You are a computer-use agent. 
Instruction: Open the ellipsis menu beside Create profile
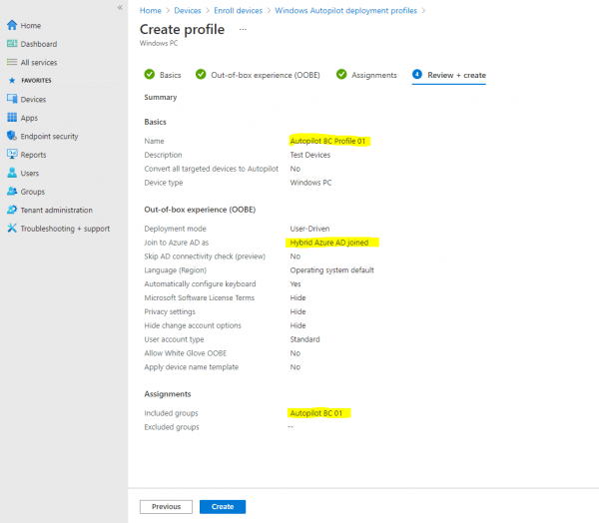[243, 29]
